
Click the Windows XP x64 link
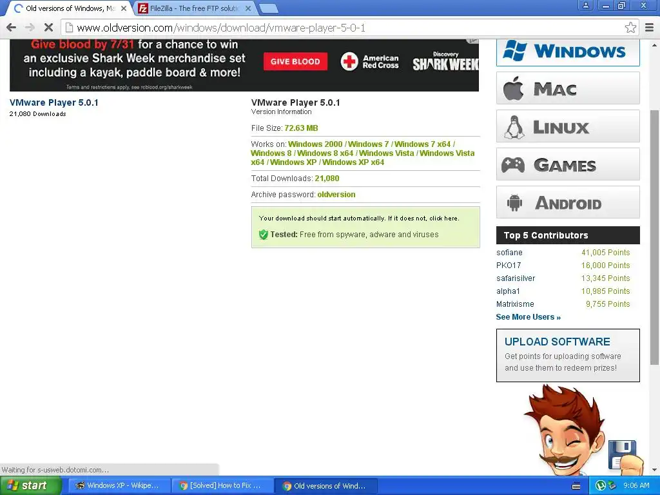coord(353,162)
